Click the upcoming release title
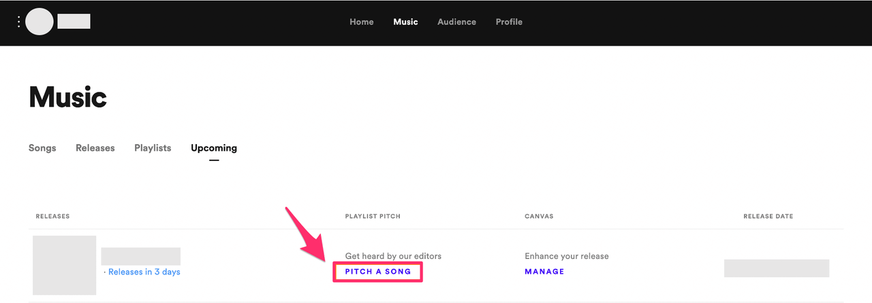872x303 pixels. [x=140, y=256]
